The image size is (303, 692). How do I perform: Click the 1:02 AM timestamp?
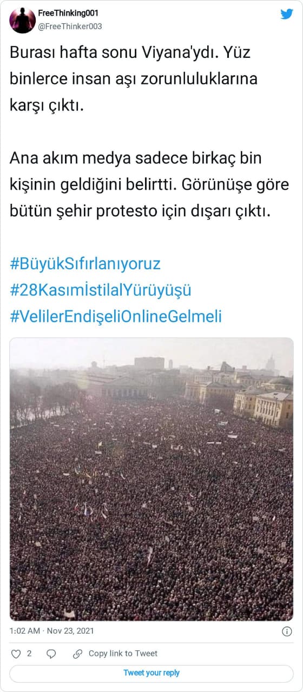pos(24,631)
